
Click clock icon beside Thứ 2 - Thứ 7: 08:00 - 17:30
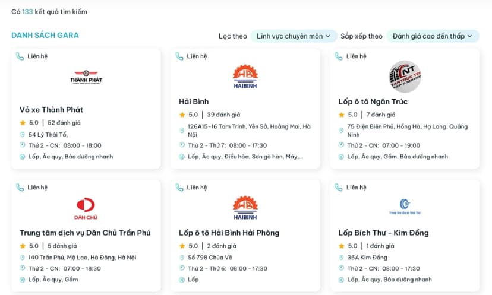click(182, 145)
